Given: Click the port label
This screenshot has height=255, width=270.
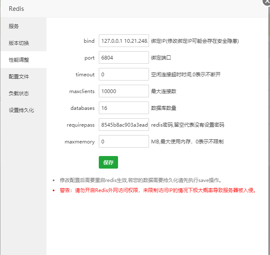Looking at the screenshot, I should tap(90, 58).
